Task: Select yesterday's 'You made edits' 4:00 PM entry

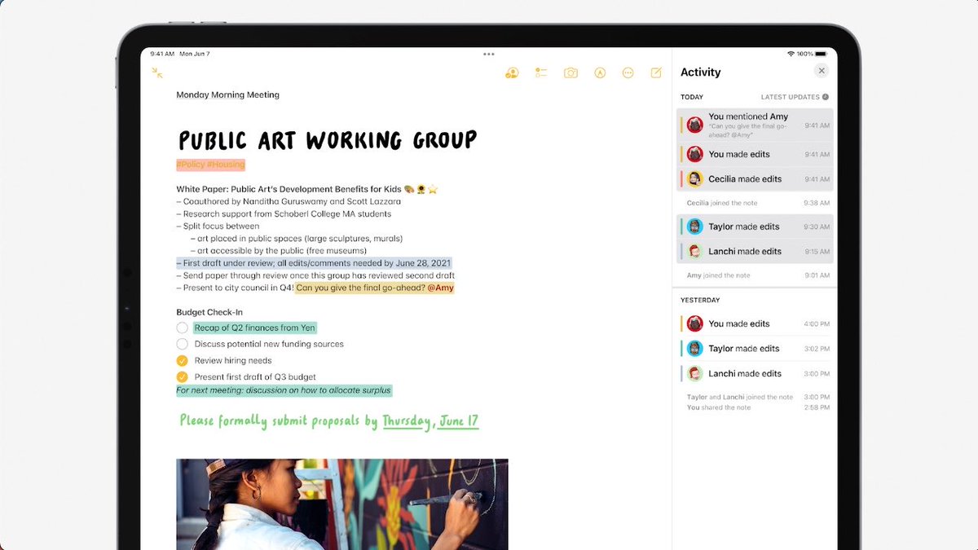Action: 756,323
